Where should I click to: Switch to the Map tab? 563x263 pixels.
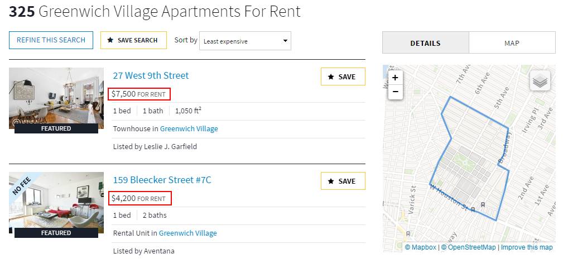(512, 43)
